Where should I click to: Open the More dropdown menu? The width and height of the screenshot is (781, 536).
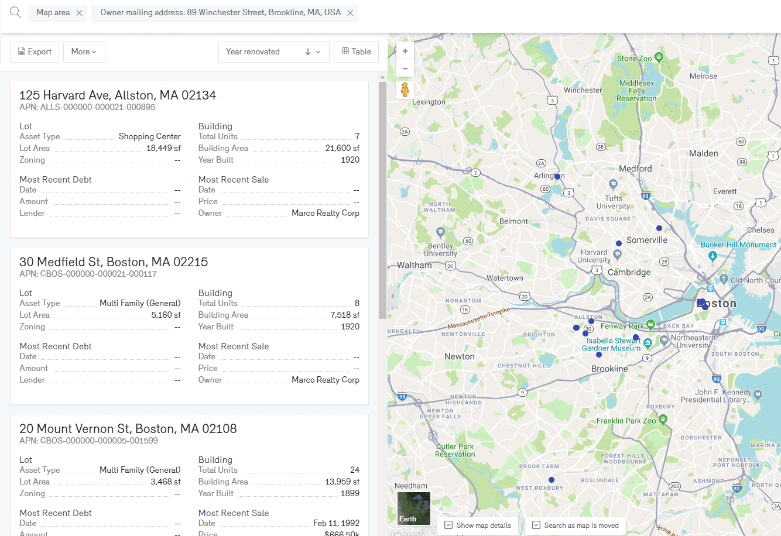[84, 52]
